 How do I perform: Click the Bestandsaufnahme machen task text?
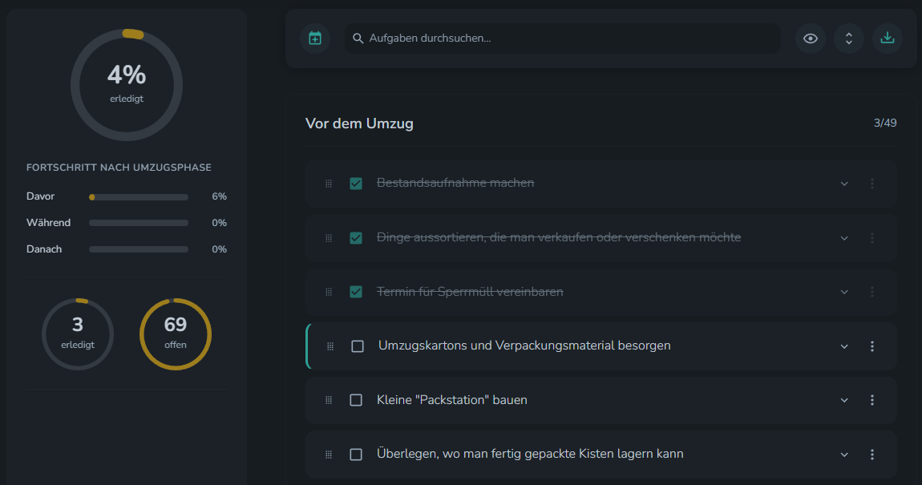[455, 183]
